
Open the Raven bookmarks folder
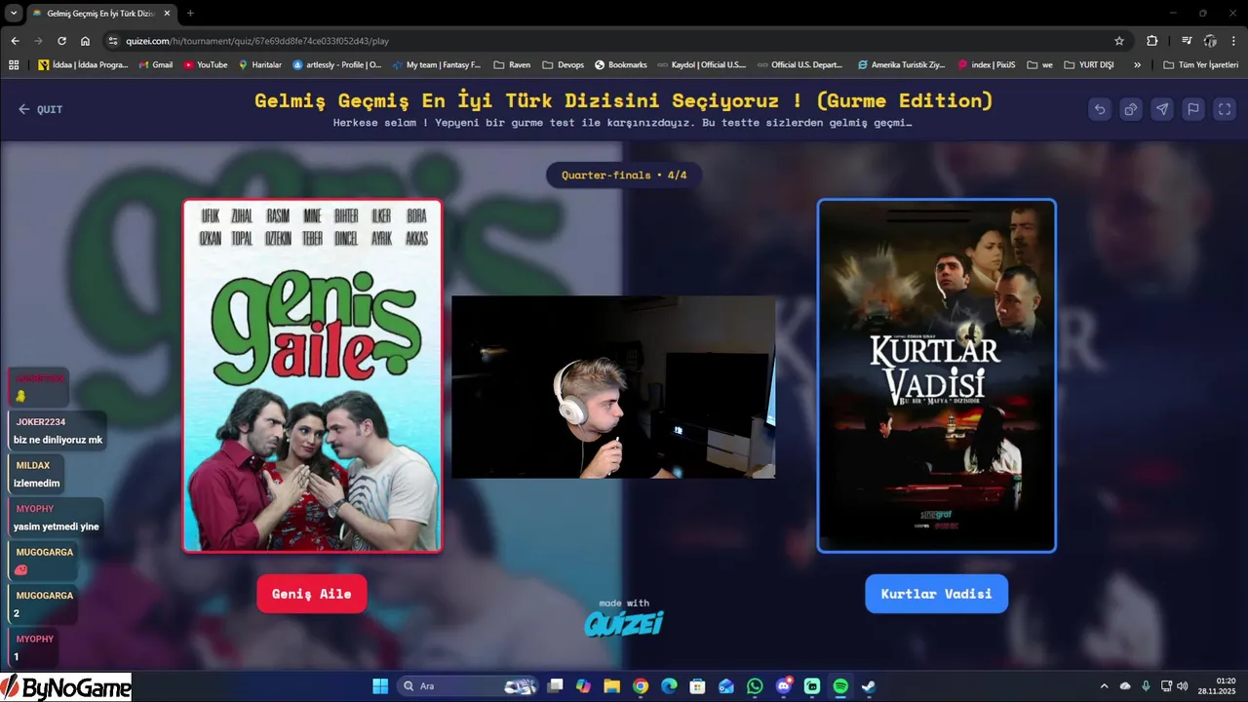(x=512, y=64)
